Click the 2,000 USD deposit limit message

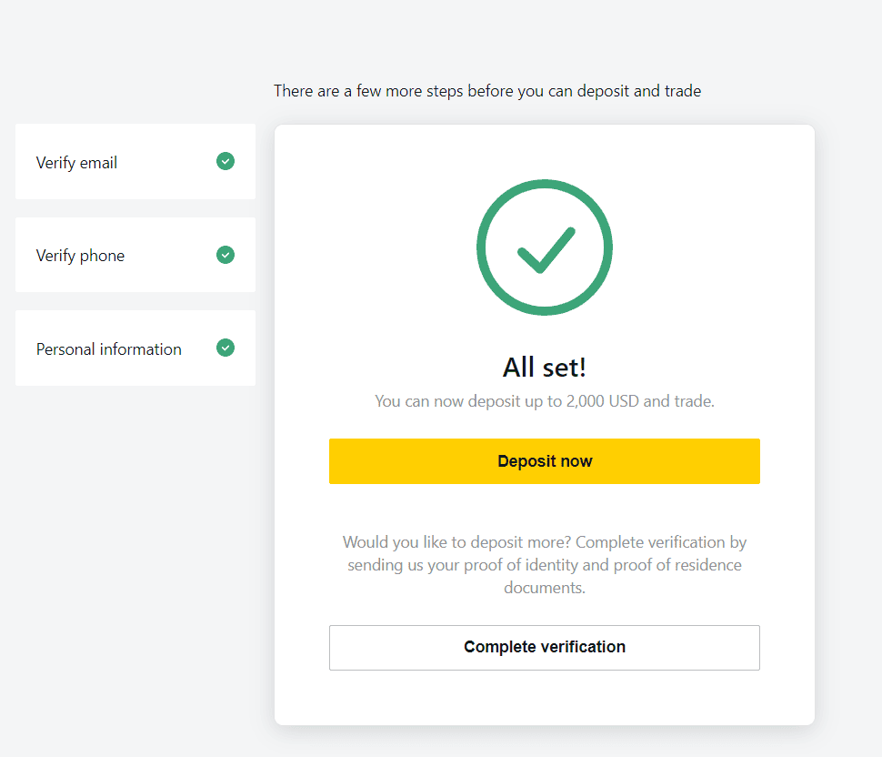(x=545, y=401)
